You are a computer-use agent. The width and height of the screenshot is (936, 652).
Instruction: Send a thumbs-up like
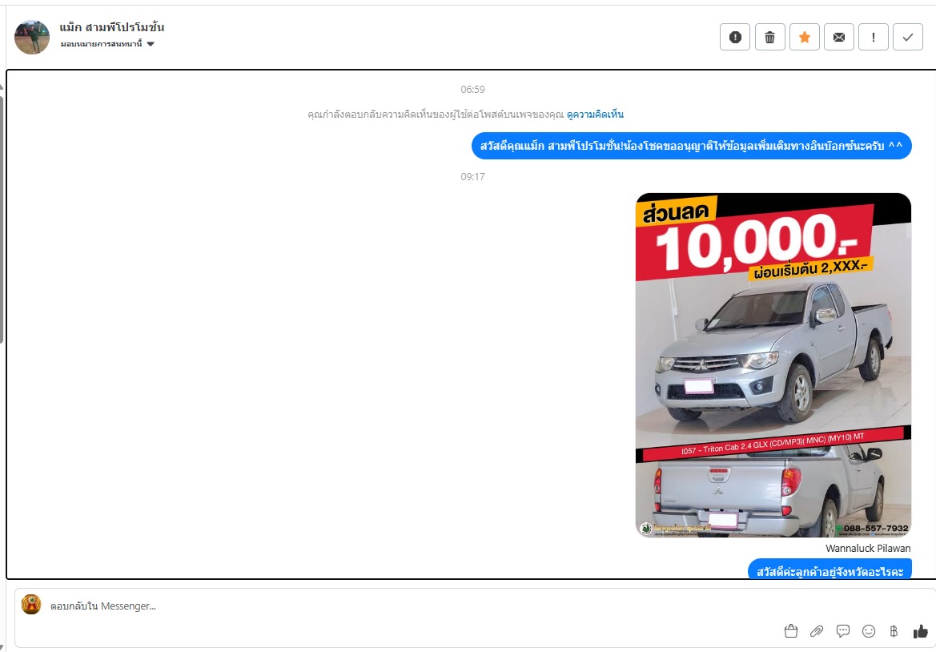[x=921, y=631]
